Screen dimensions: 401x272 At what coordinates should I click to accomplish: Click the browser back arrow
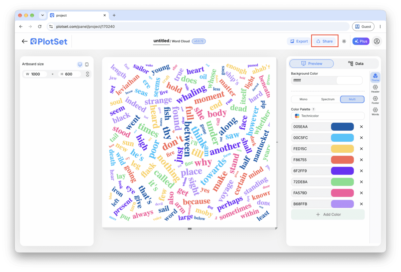(x=21, y=26)
